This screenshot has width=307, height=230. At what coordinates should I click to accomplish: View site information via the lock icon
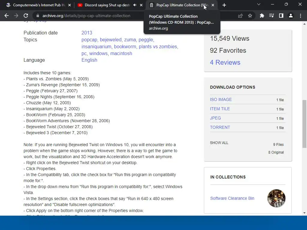pos(37,16)
